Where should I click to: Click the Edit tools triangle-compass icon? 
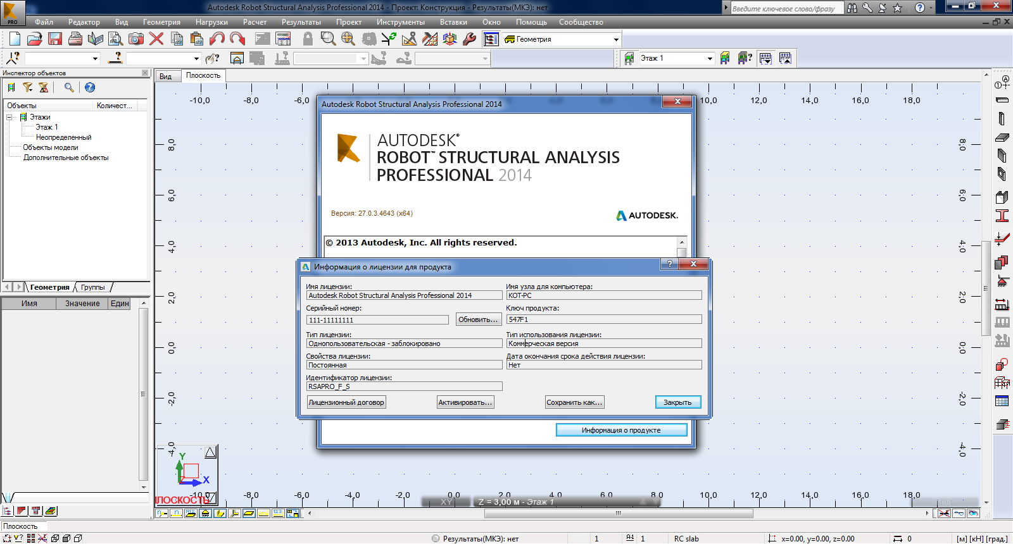(410, 39)
